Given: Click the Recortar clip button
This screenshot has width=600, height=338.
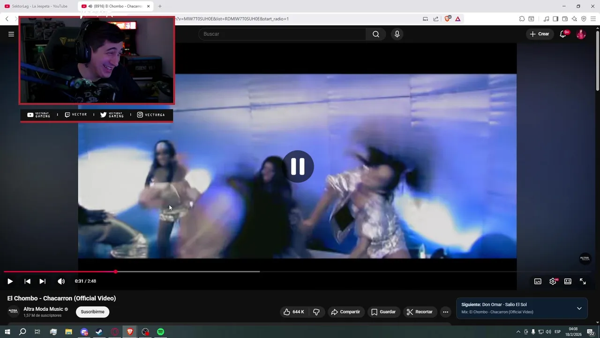Looking at the screenshot, I should click(x=420, y=312).
